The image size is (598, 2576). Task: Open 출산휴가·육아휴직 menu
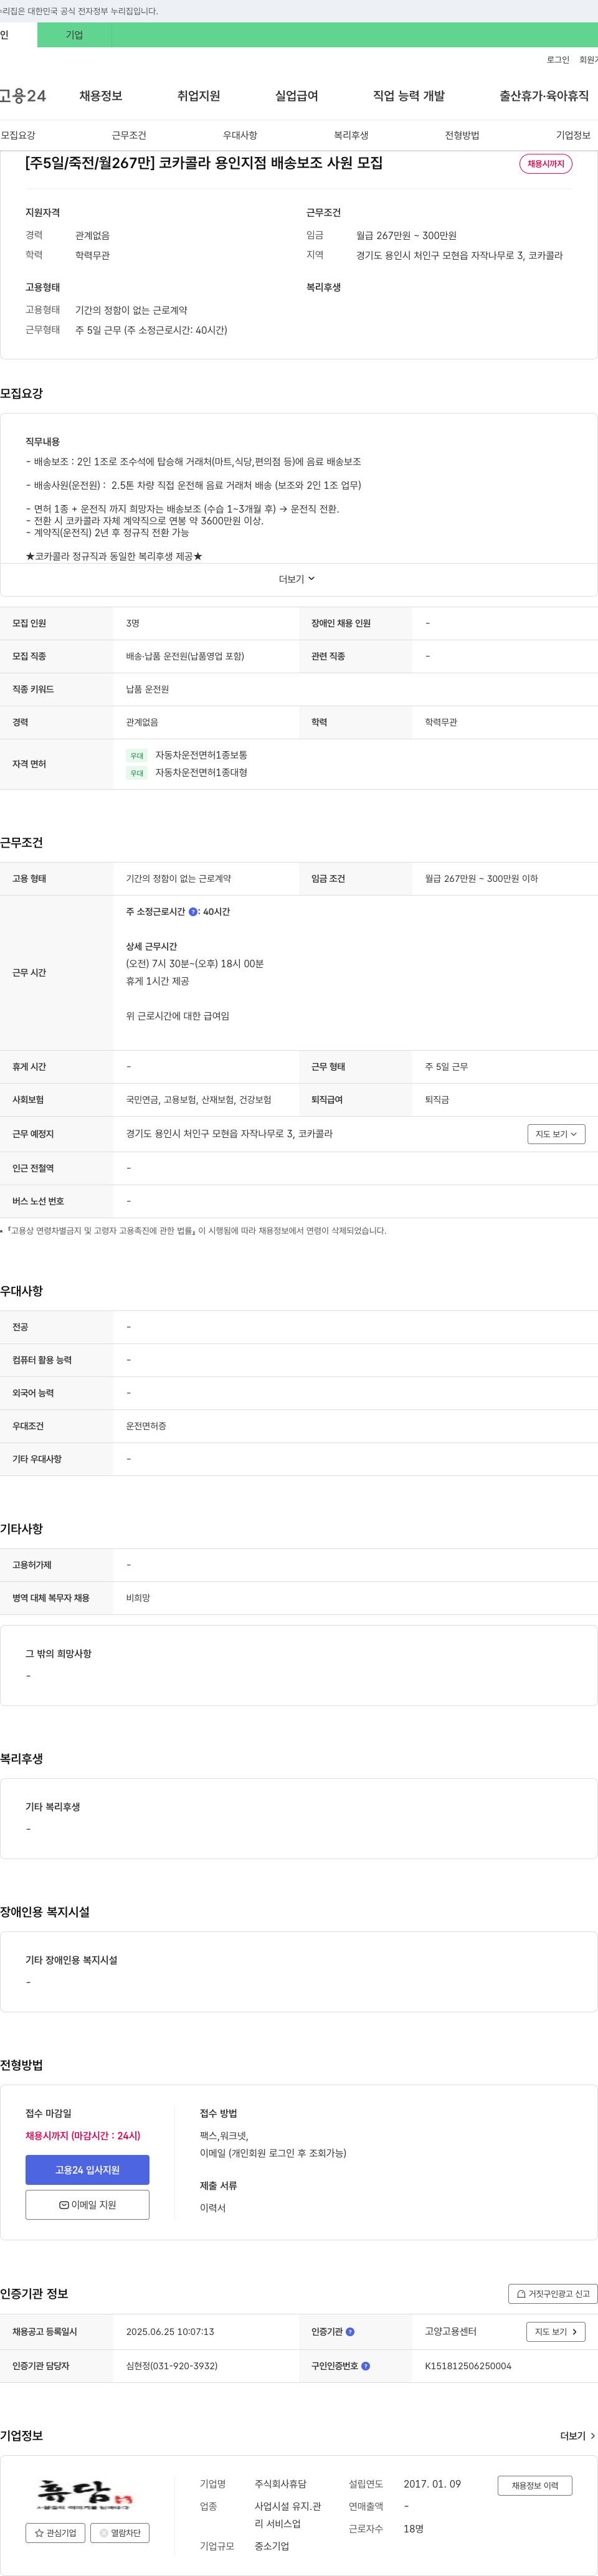point(544,96)
